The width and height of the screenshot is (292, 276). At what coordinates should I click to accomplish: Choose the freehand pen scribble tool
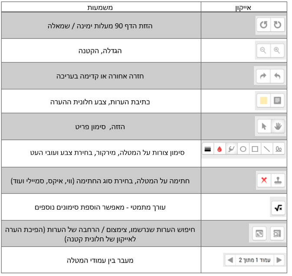278,149
